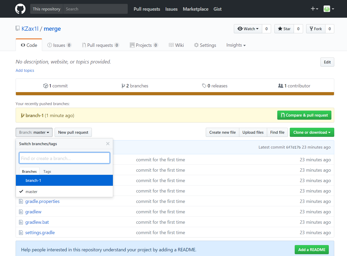
Task: Click file icon next to gradle.properties
Action: [21, 201]
